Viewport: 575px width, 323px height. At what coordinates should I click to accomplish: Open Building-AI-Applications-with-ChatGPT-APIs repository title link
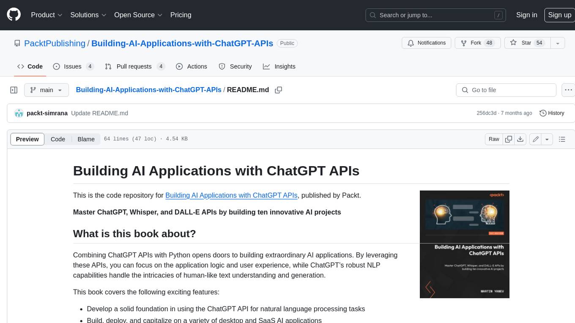(x=182, y=43)
